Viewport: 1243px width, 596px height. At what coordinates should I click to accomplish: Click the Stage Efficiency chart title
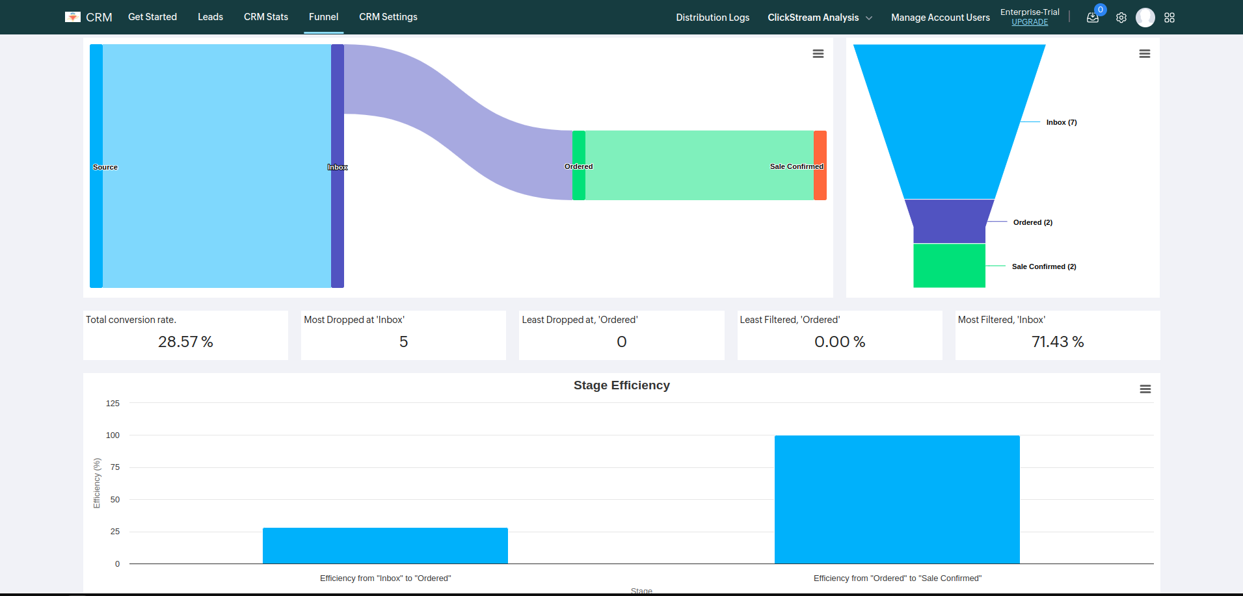[x=622, y=385]
